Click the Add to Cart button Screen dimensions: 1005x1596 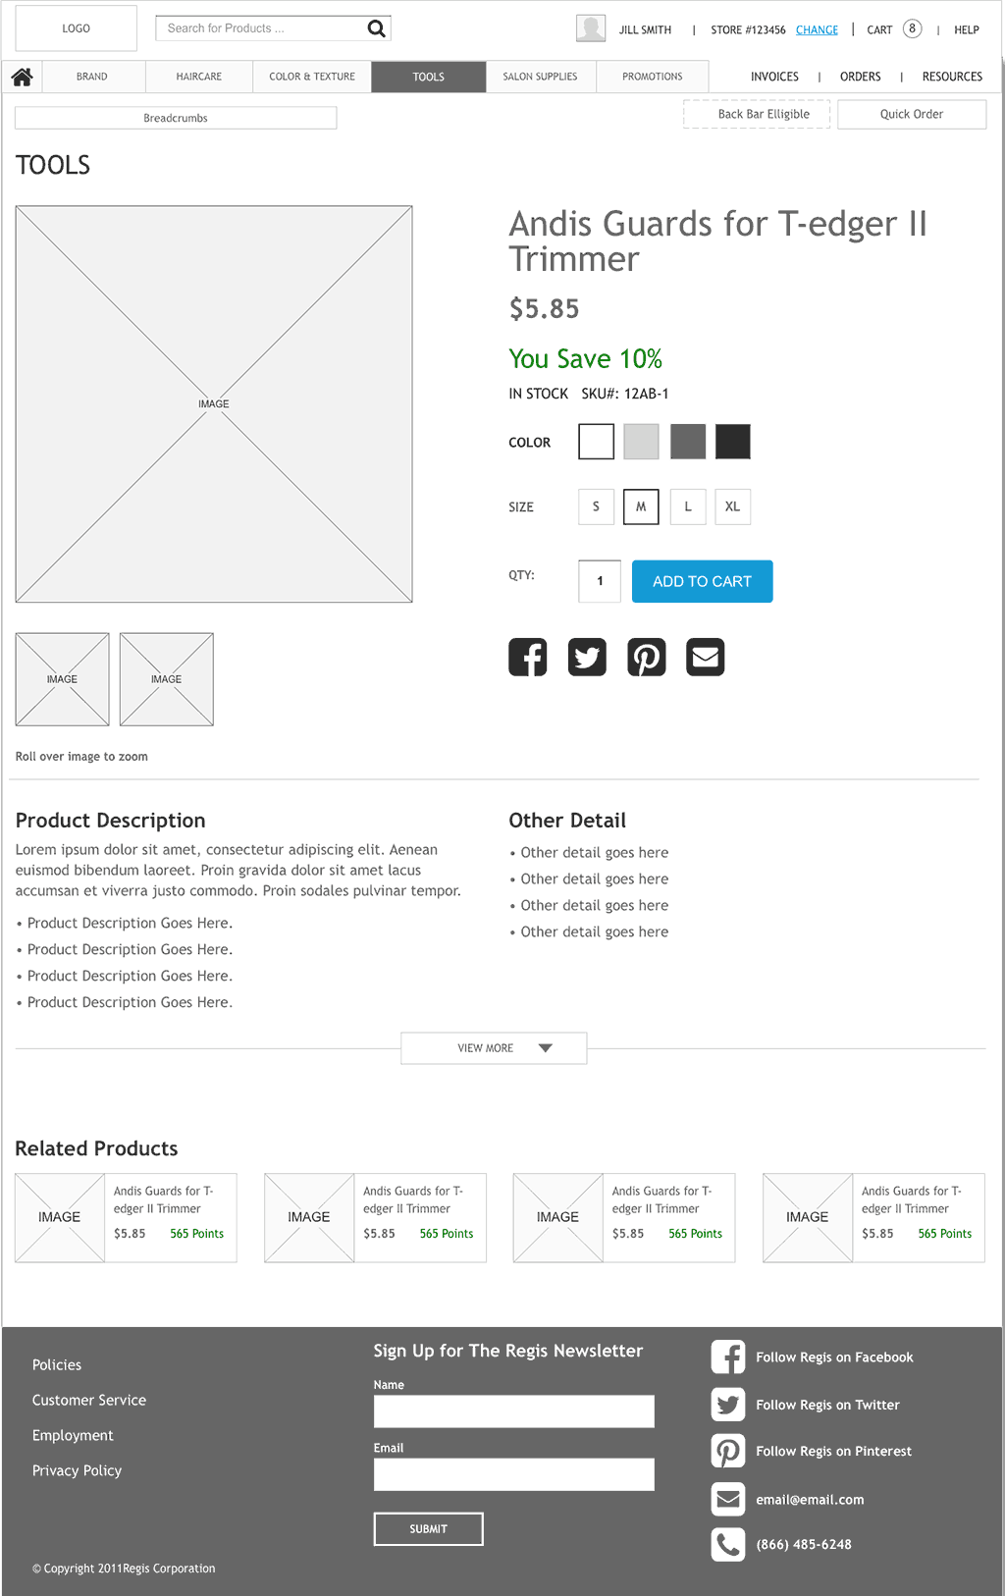(702, 581)
